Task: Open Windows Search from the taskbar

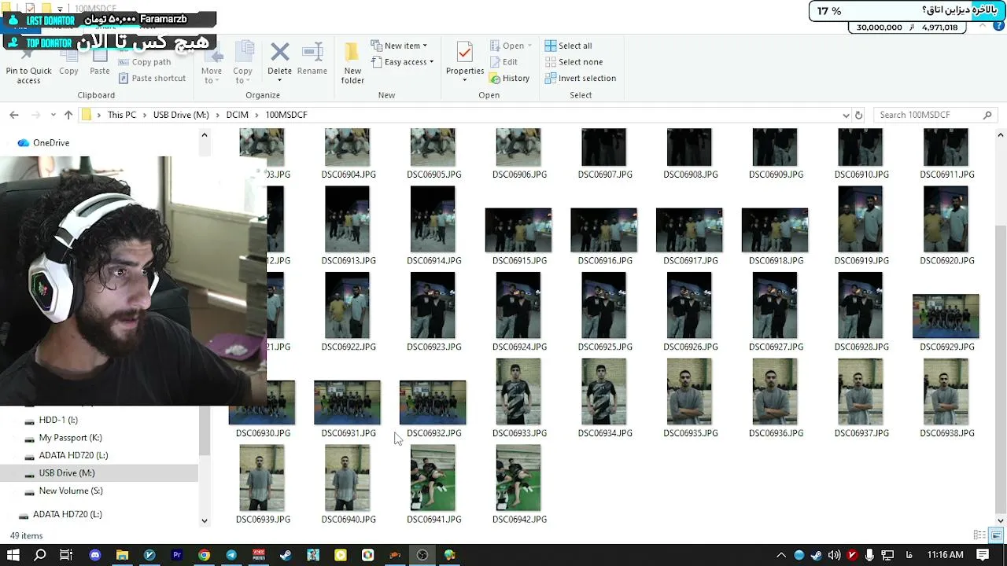Action: pyautogui.click(x=40, y=555)
